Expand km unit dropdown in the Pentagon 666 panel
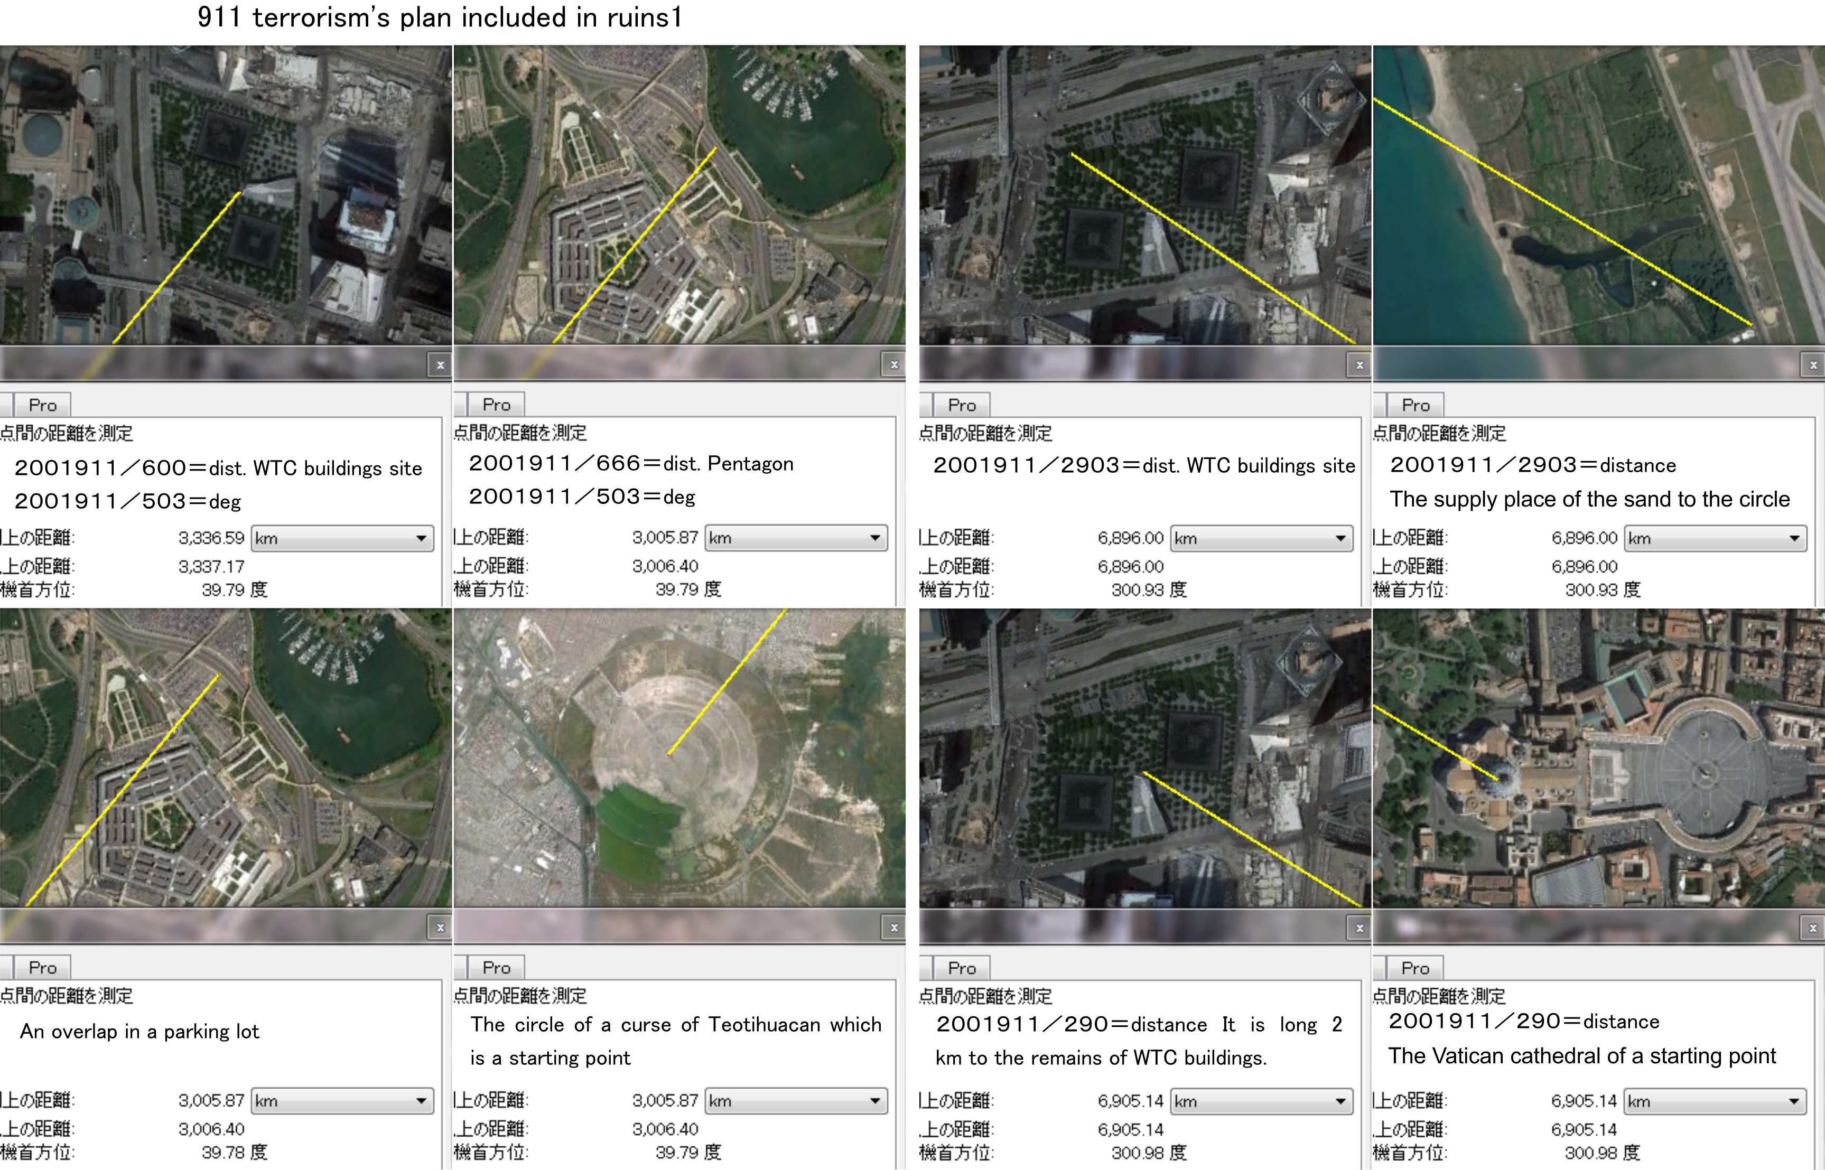1825x1170 pixels. pos(796,538)
